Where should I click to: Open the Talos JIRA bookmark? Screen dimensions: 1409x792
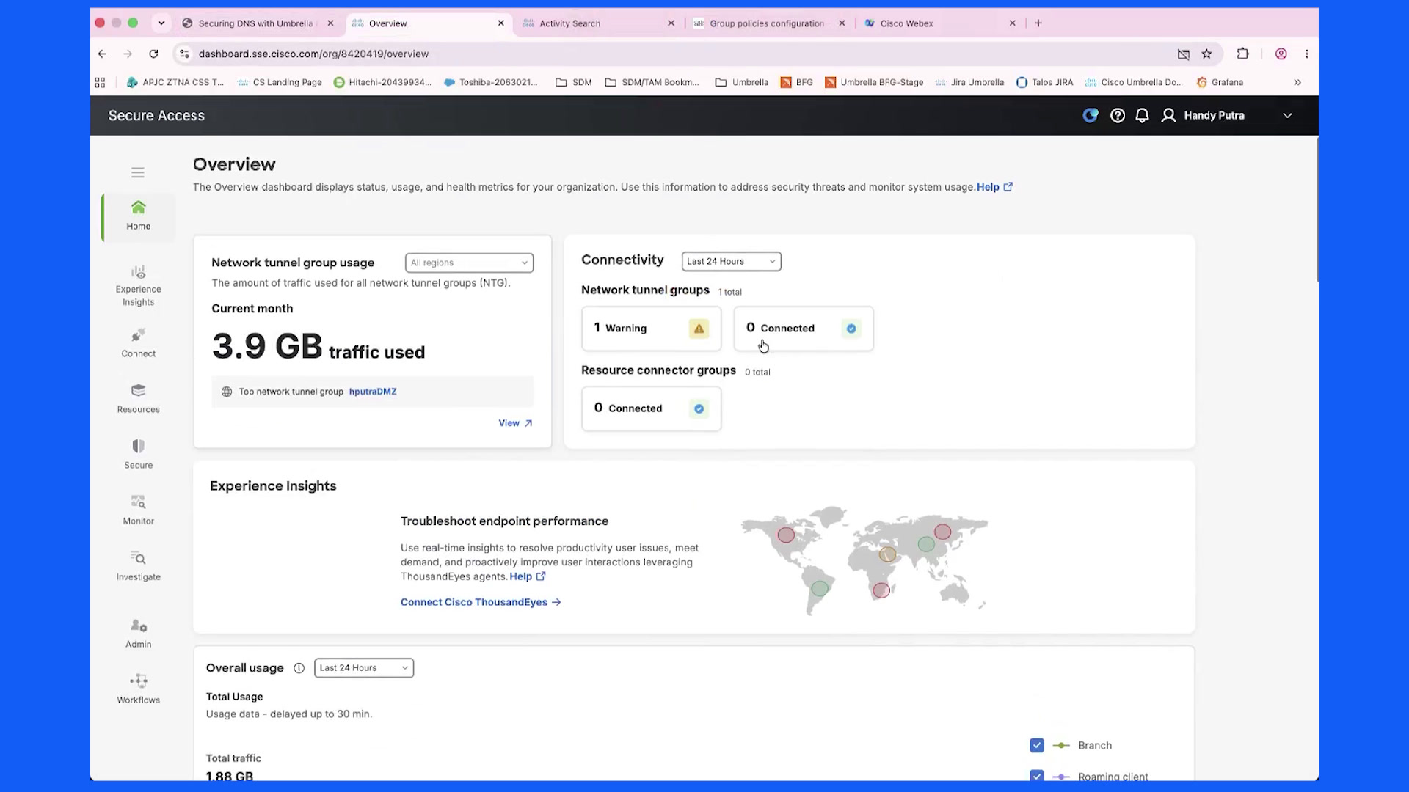pyautogui.click(x=1044, y=82)
